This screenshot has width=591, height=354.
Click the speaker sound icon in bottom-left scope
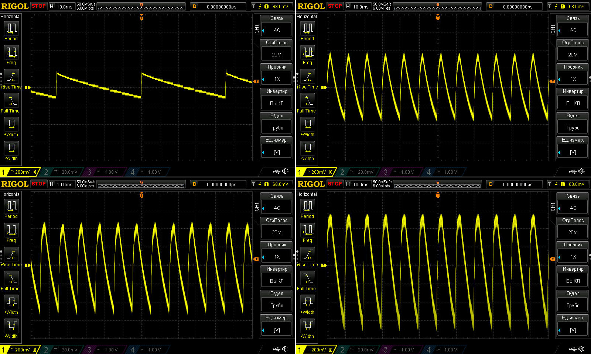[286, 349]
